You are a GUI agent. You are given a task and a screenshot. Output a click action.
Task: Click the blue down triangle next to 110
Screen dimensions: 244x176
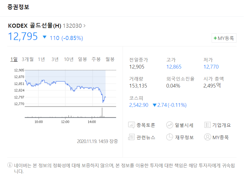[x=45, y=37]
